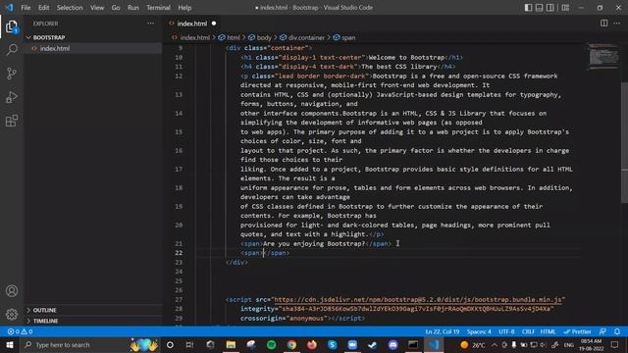The width and height of the screenshot is (628, 353).
Task: Click body in the breadcrumb path
Action: (x=264, y=37)
